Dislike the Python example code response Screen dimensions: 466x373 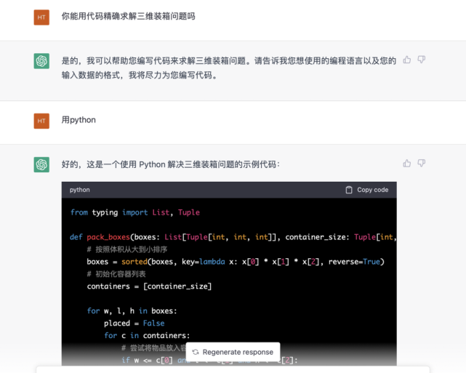click(422, 163)
